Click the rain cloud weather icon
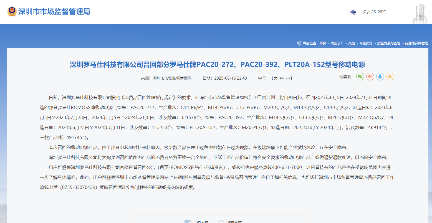The height and width of the screenshot is (223, 432). pos(353,12)
